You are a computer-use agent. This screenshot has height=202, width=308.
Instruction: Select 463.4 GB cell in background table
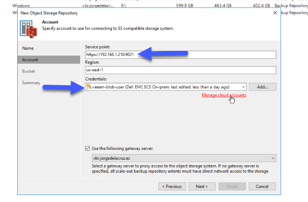click(223, 6)
